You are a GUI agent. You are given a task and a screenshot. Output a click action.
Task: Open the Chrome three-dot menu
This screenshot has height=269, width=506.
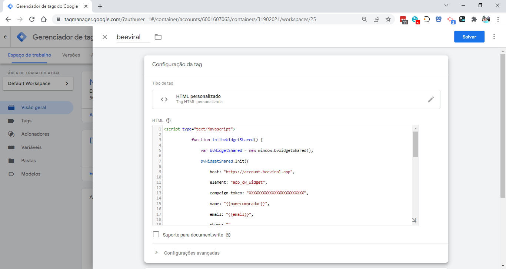click(x=497, y=19)
